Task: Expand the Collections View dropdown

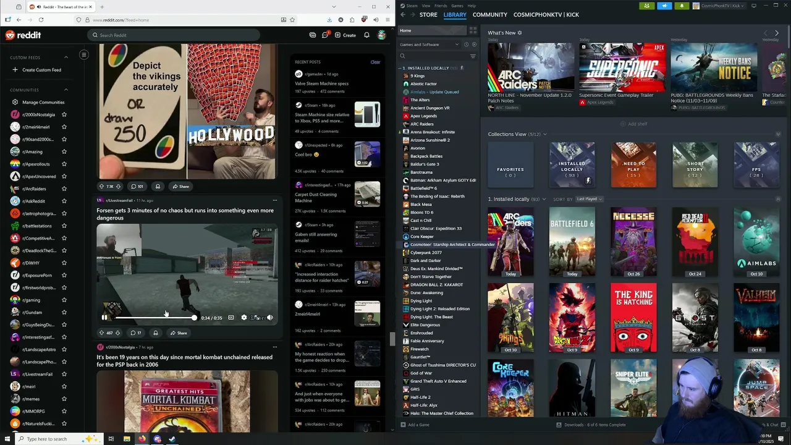Action: (544, 134)
